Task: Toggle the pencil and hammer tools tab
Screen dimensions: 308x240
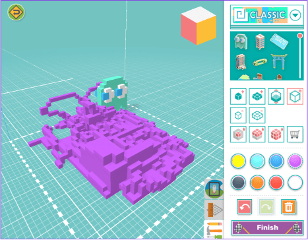Action: point(214,229)
